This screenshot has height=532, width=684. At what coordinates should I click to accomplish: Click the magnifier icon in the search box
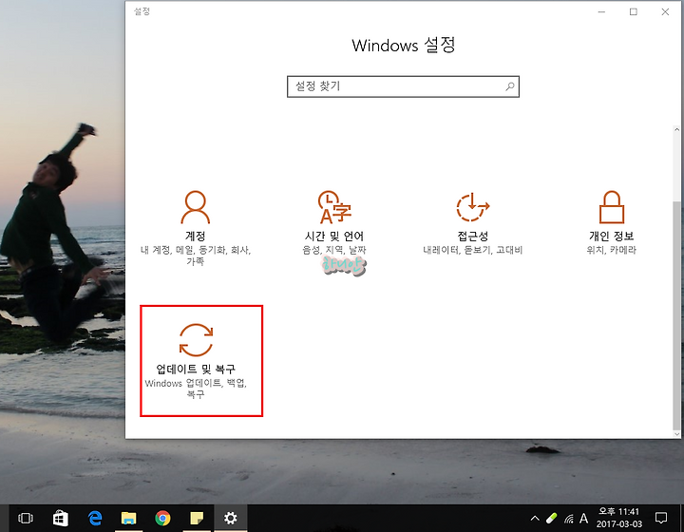coord(509,86)
